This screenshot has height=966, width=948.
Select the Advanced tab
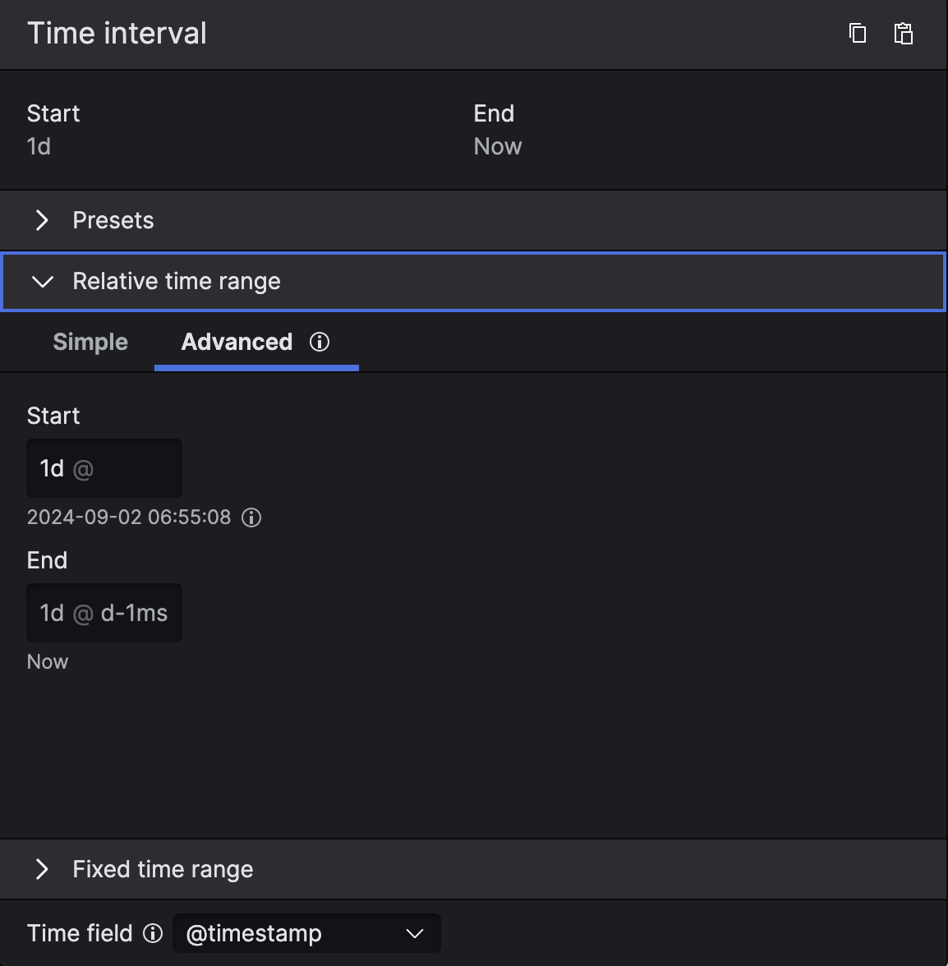coord(237,342)
